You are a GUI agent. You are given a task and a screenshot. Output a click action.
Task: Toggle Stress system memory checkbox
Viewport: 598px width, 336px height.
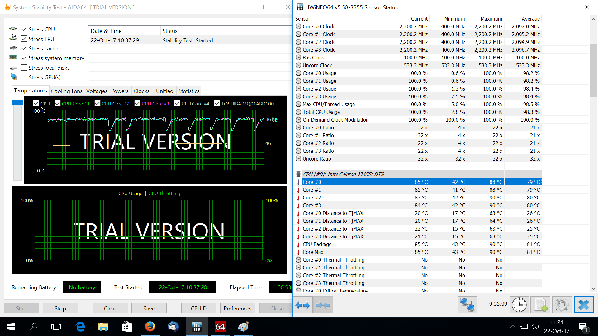24,58
